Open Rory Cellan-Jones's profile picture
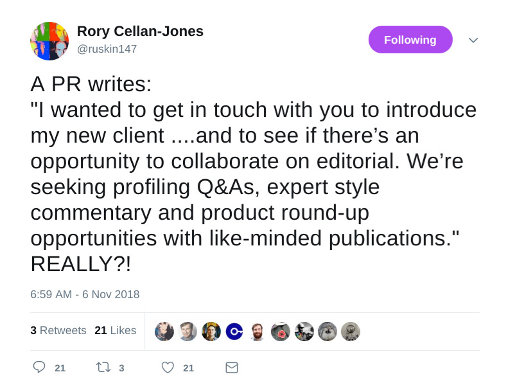 click(x=49, y=40)
